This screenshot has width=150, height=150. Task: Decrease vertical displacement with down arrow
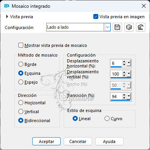pos(124,76)
